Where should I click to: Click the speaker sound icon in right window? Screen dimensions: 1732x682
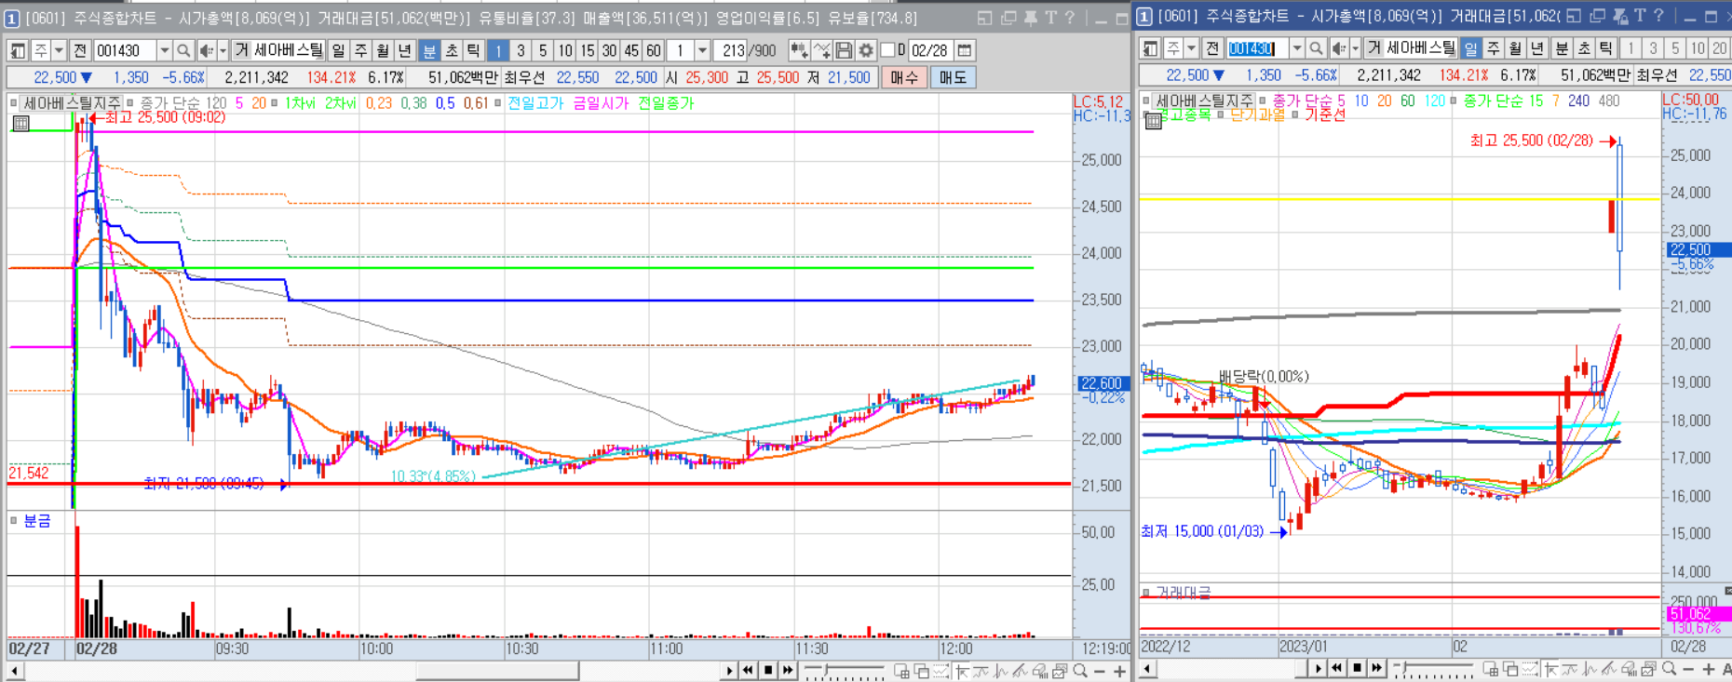point(1339,48)
